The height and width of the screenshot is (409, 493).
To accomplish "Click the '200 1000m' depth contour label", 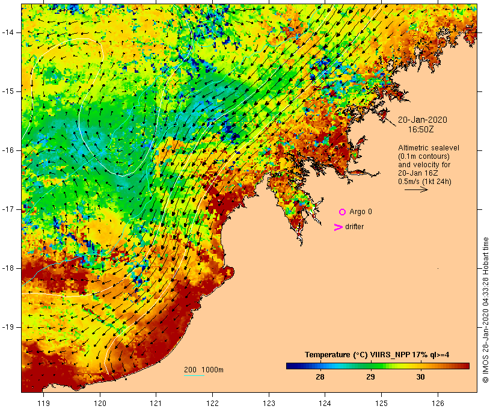I will [204, 370].
